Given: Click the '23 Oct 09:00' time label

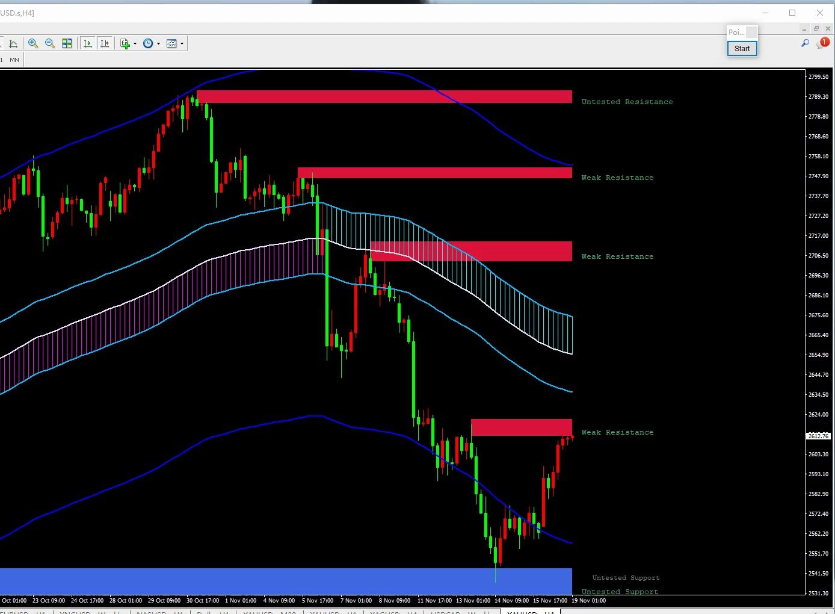Looking at the screenshot, I should pos(49,601).
